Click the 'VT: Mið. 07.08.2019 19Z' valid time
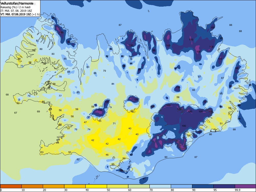 (16, 14)
